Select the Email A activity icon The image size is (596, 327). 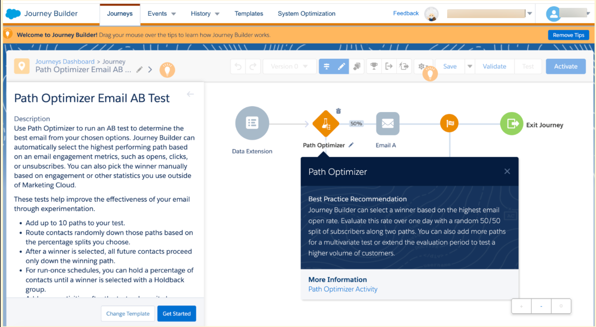coord(388,124)
